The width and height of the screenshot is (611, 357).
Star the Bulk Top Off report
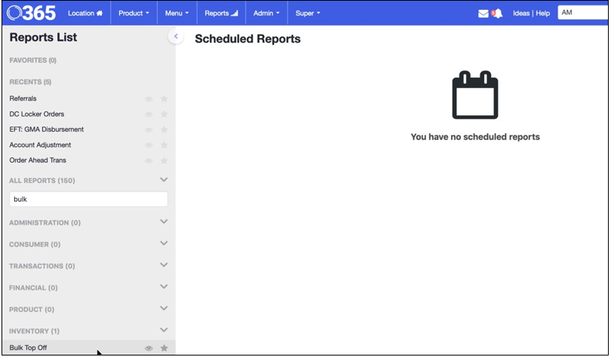(164, 348)
